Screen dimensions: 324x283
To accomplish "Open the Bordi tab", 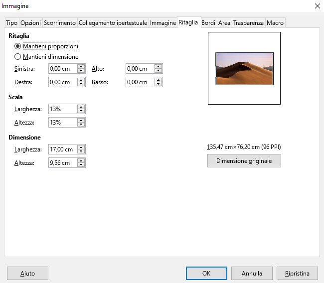I will pyautogui.click(x=208, y=23).
